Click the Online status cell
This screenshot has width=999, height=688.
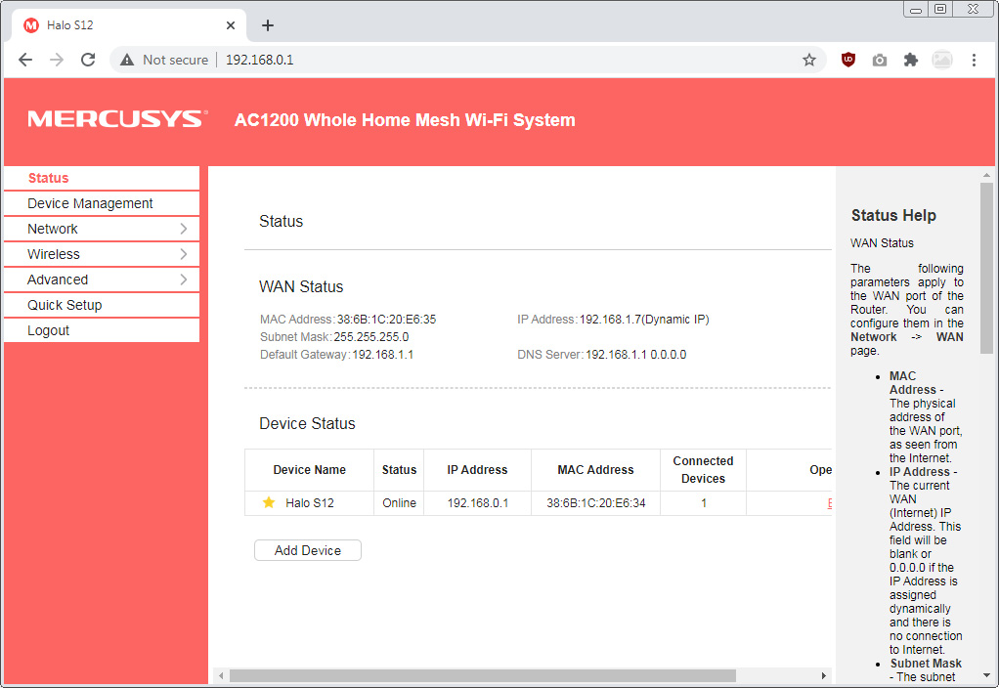[x=399, y=502]
